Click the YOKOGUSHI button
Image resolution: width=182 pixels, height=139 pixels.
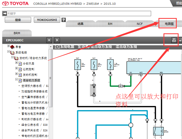pos(47,20)
